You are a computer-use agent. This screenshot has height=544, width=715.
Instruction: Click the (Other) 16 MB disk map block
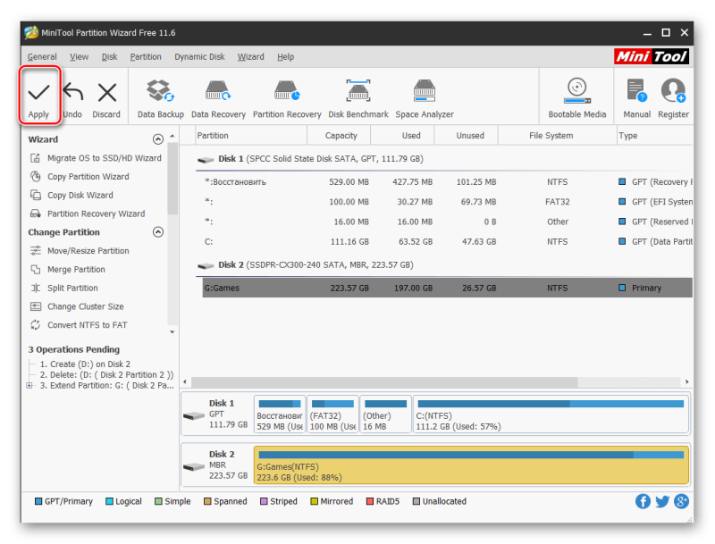point(385,414)
